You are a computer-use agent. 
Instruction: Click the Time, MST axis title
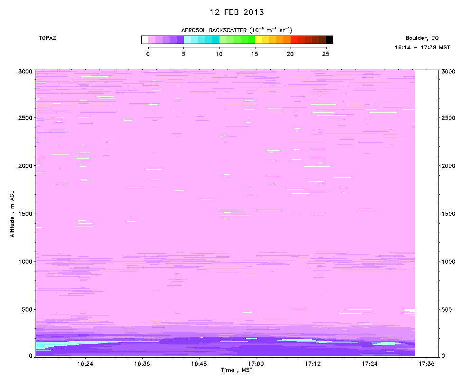237,370
